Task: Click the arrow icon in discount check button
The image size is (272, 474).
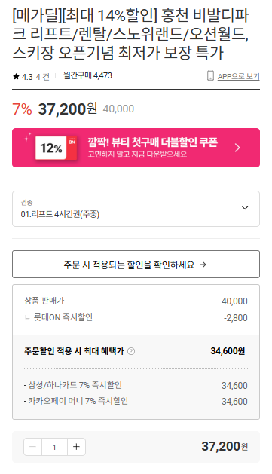Action: click(x=203, y=265)
